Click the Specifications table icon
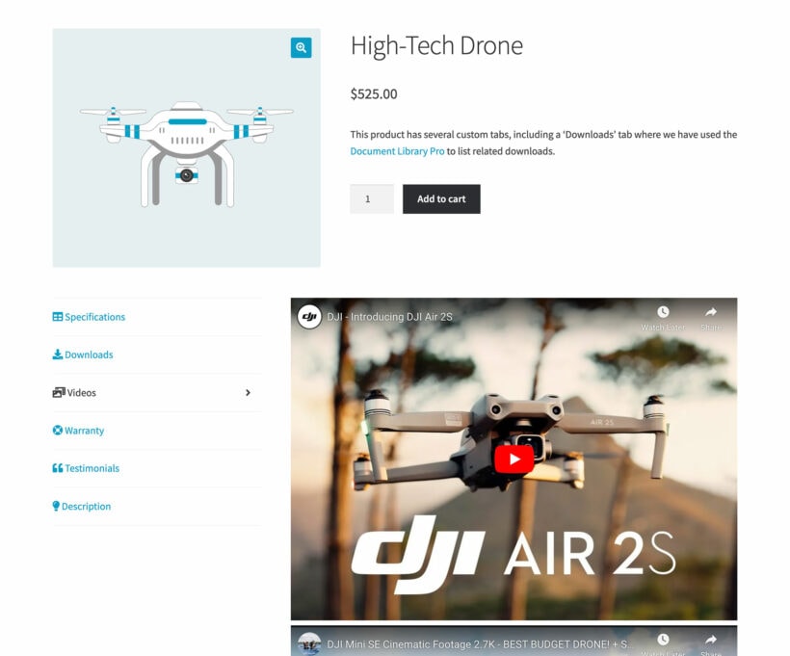The height and width of the screenshot is (656, 790). click(57, 316)
